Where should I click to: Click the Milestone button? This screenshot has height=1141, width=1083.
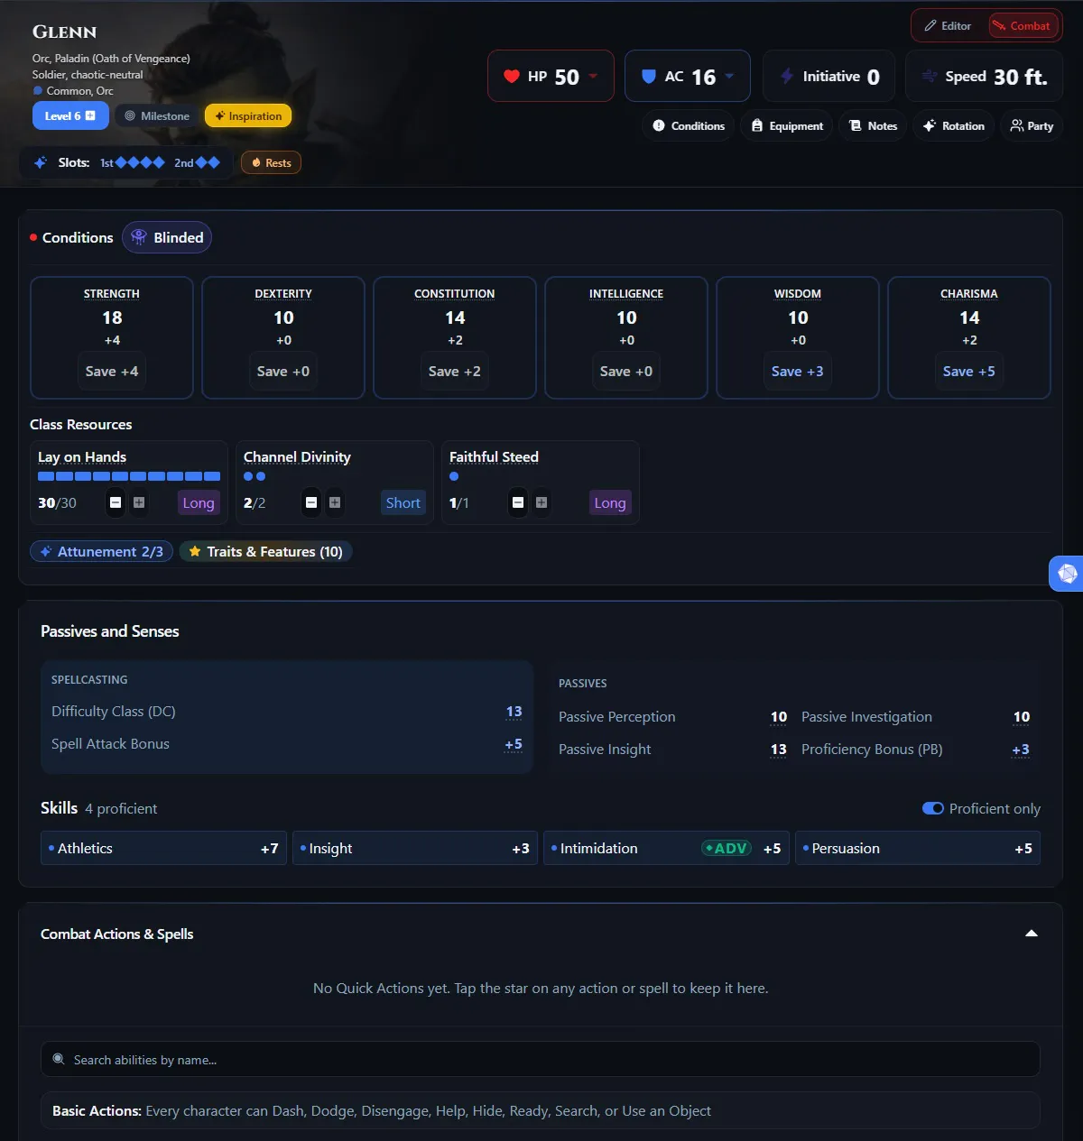point(157,115)
